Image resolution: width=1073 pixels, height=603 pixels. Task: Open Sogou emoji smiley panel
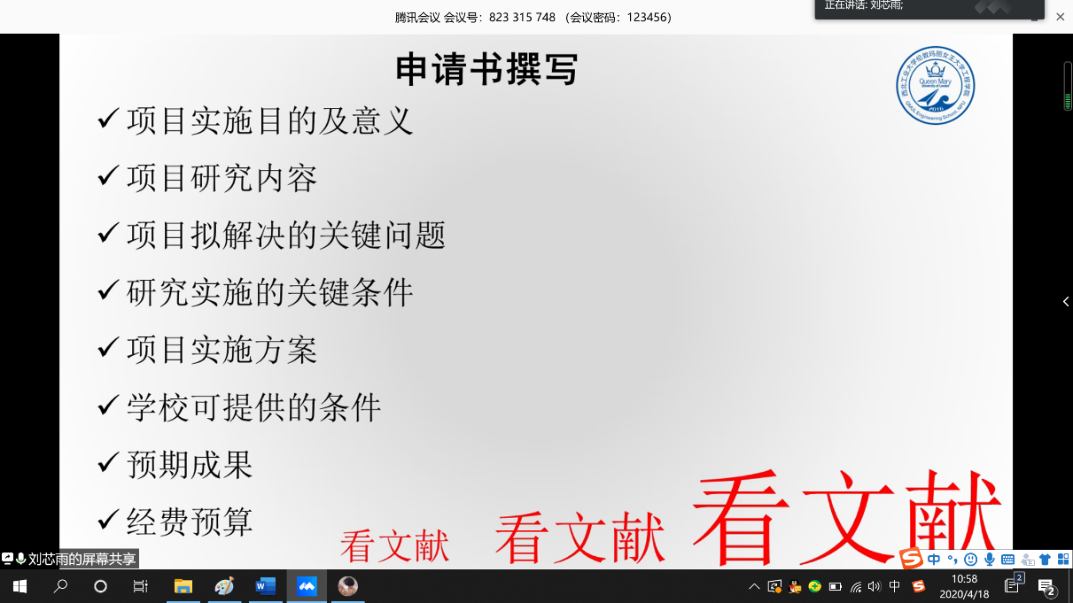[x=971, y=560]
